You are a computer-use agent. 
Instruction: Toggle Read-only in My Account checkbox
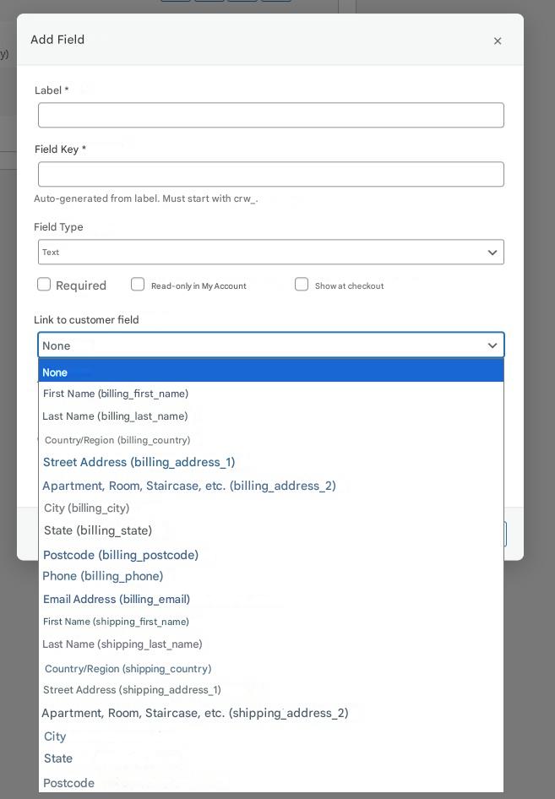(138, 285)
